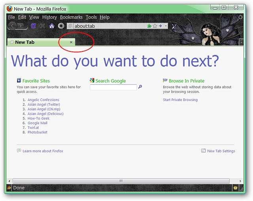This screenshot has height=201, width=253.
Task: Open the Google Mail link
Action: click(38, 123)
